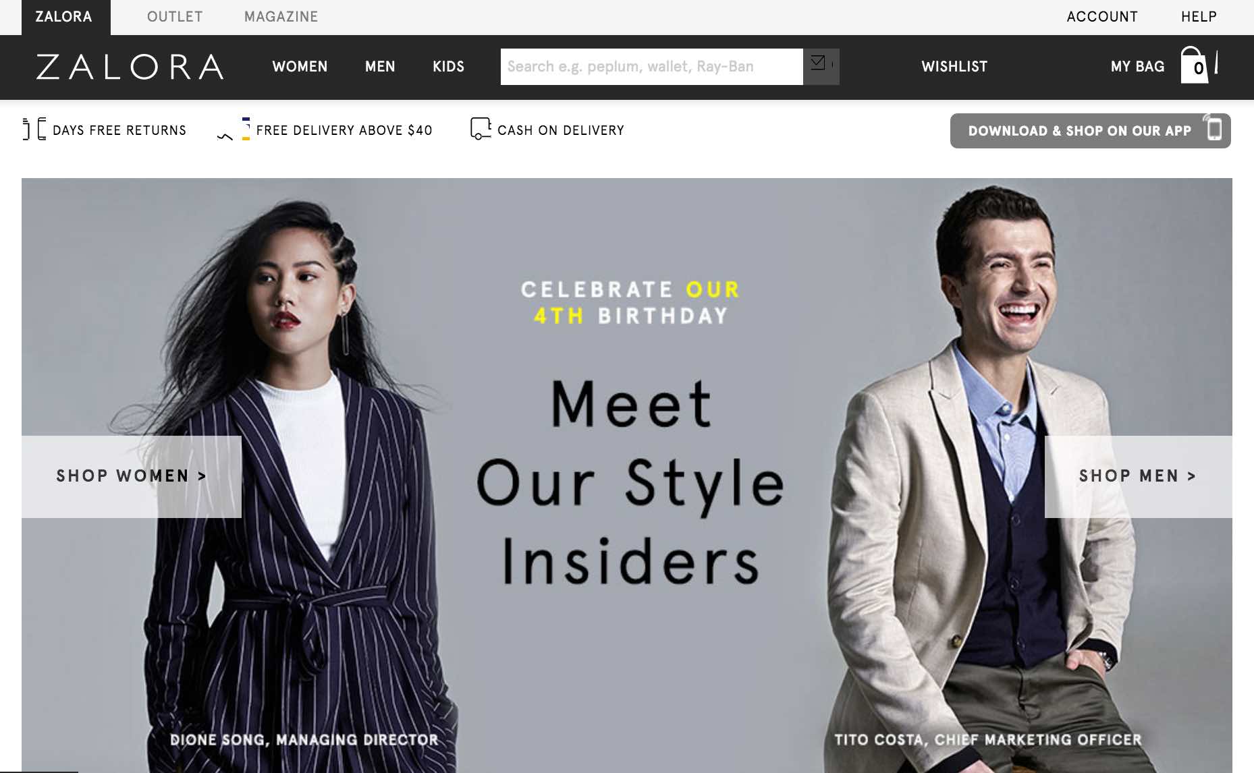The height and width of the screenshot is (773, 1254).
Task: Click the 30 days free returns icon
Action: (x=34, y=129)
